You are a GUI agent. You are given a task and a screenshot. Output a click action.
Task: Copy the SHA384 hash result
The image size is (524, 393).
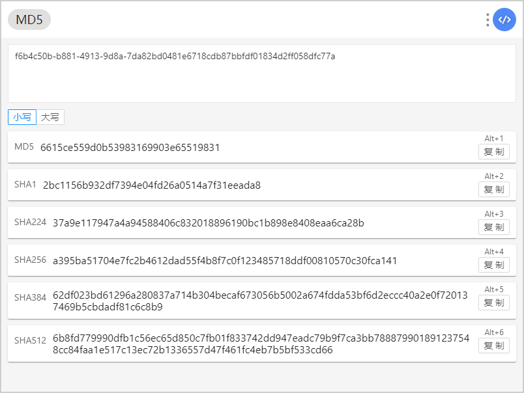coord(493,303)
